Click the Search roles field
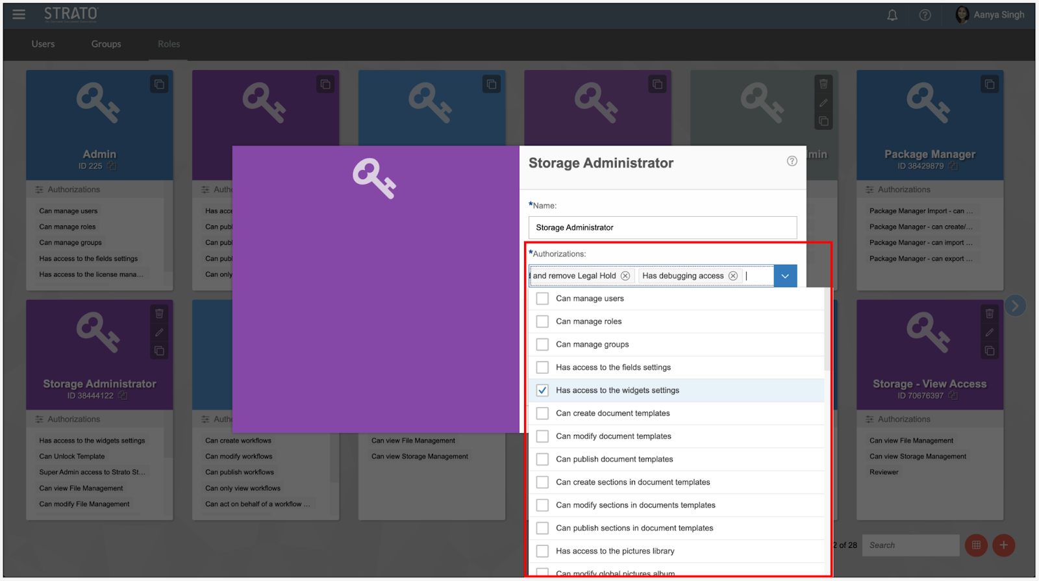Image resolution: width=1039 pixels, height=581 pixels. click(911, 545)
